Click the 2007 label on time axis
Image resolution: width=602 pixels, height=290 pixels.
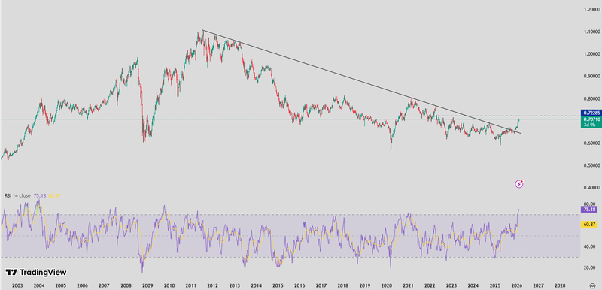pos(104,285)
